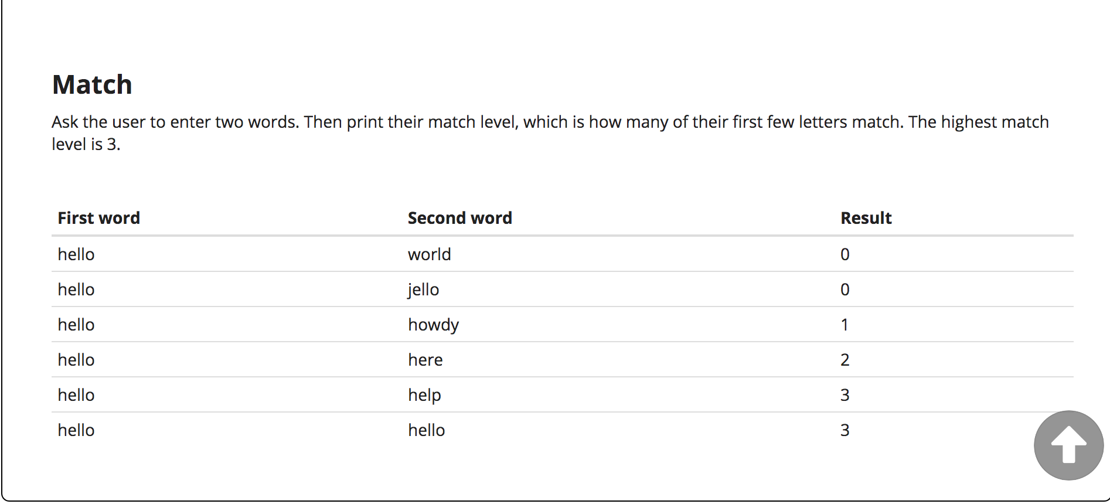The width and height of the screenshot is (1110, 504).
Task: Select the table cell containing here
Action: point(425,359)
